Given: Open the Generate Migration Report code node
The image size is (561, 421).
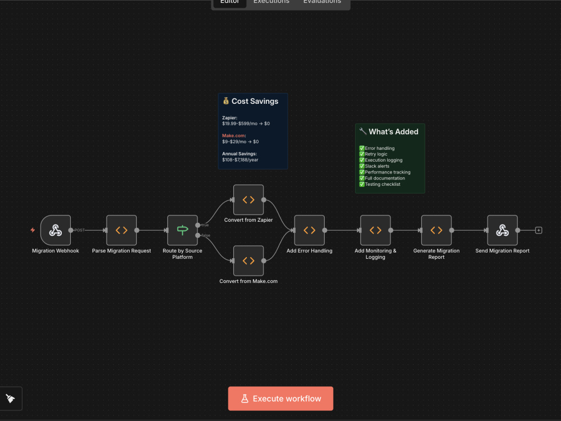Looking at the screenshot, I should coord(436,230).
